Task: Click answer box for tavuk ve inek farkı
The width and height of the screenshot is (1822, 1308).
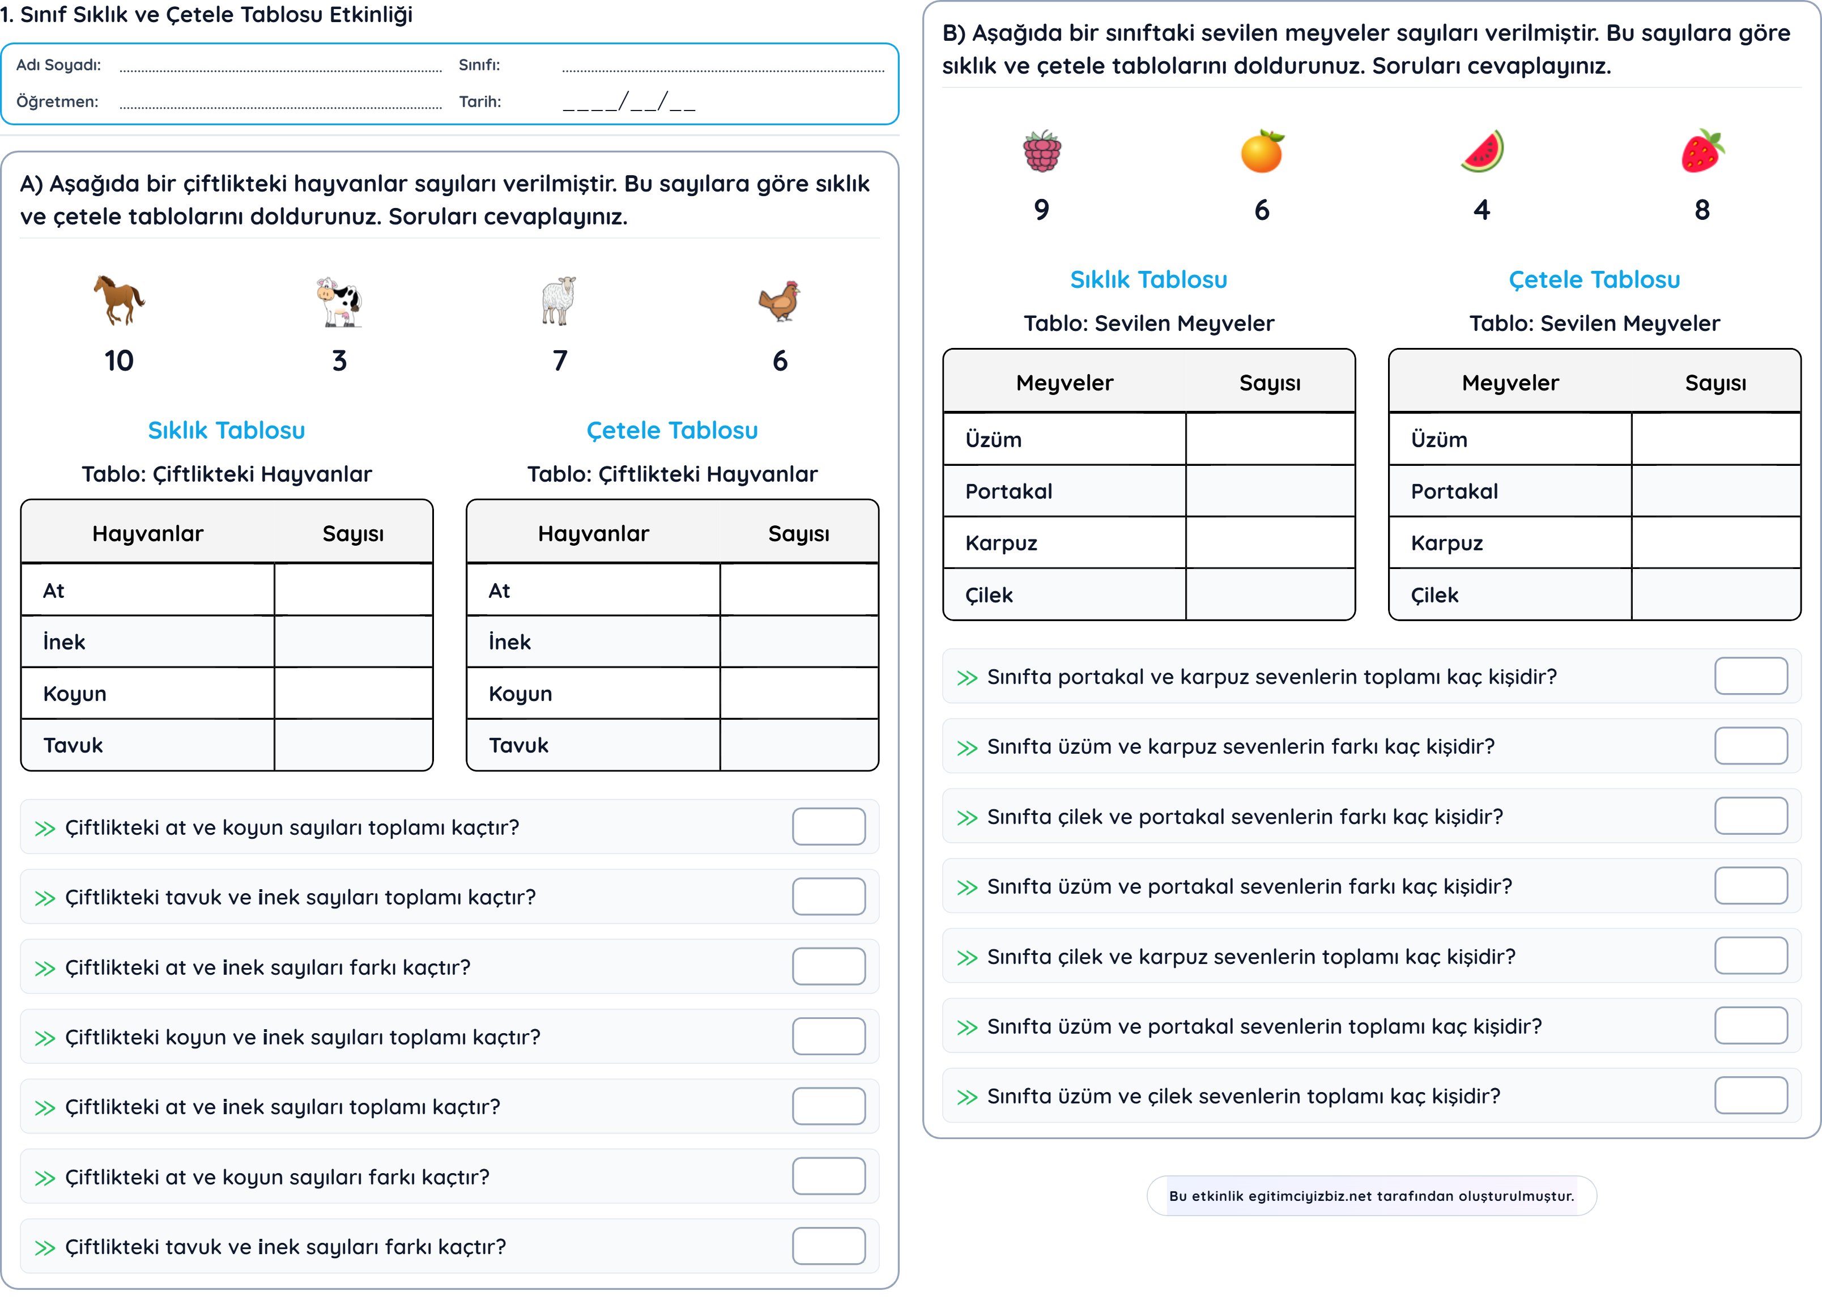Action: point(828,1246)
